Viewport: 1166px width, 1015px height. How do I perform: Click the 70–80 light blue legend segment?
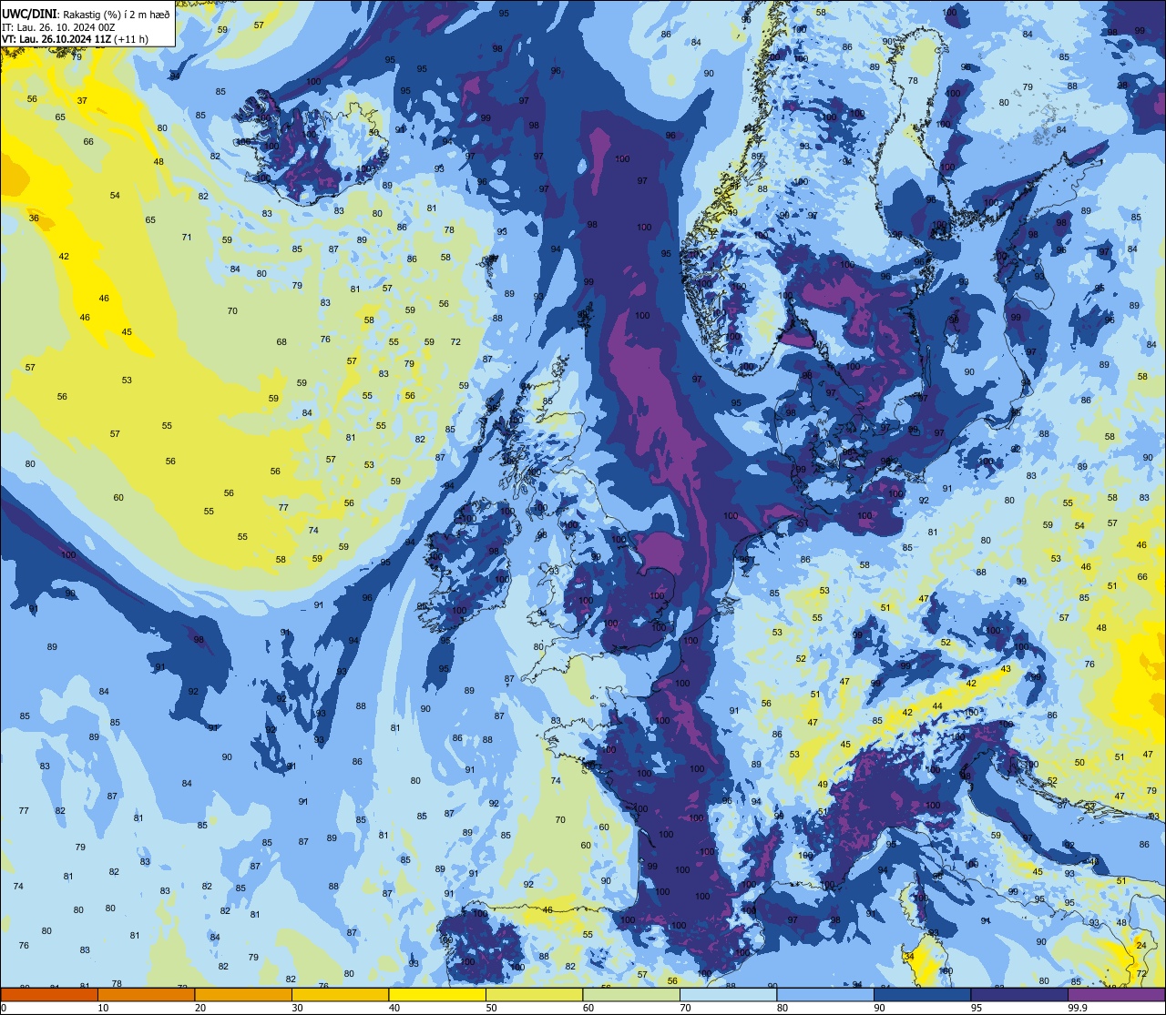728,995
